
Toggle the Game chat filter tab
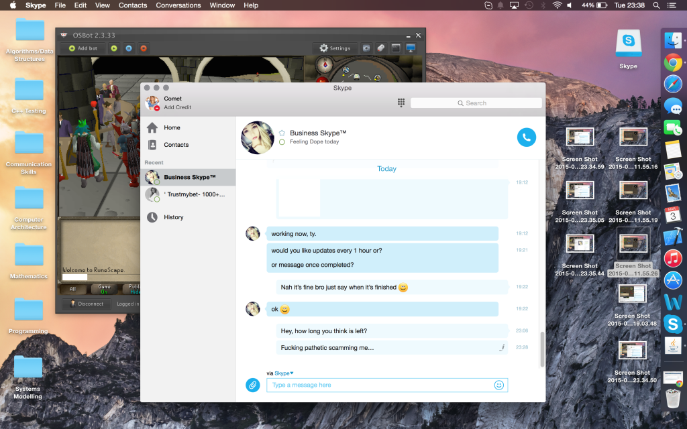tap(104, 289)
